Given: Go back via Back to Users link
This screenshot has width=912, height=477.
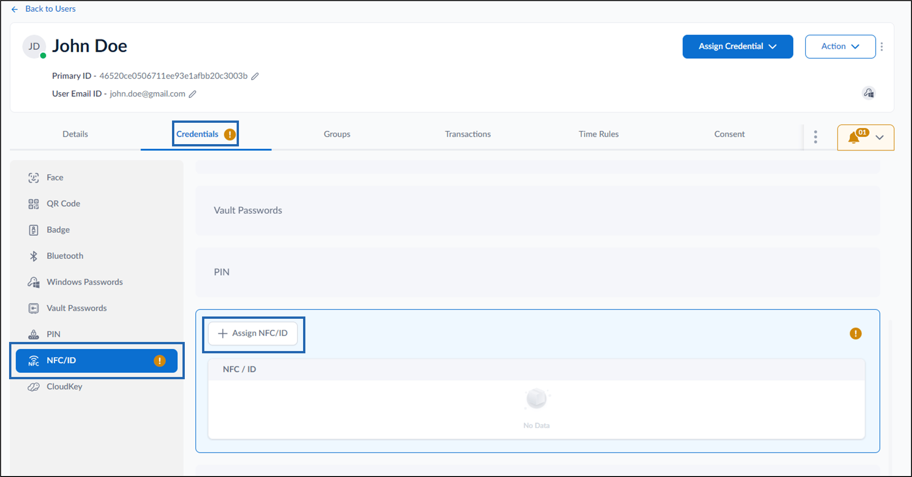Looking at the screenshot, I should (x=51, y=9).
